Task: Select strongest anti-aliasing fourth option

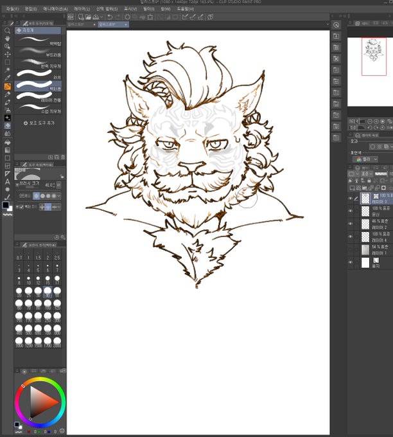Action: pos(54,196)
